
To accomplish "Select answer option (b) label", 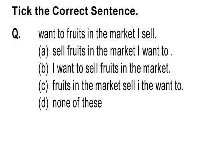I will (x=43, y=69).
